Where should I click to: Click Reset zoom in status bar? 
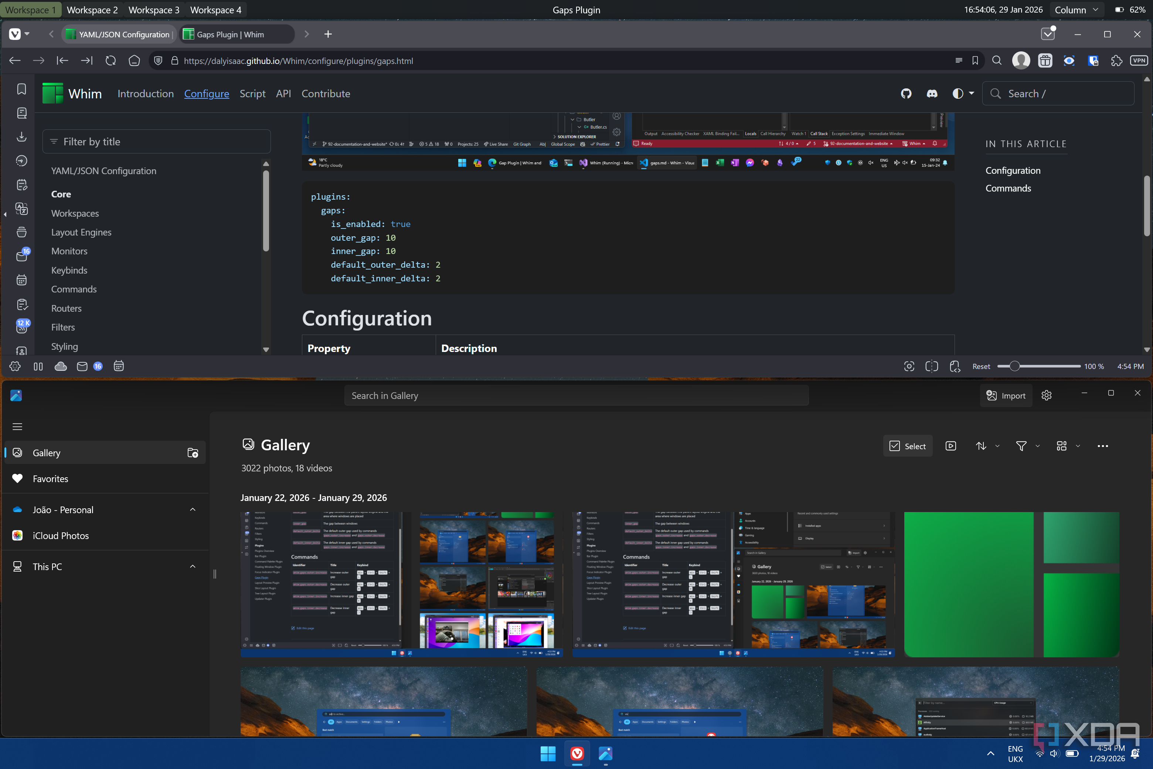point(981,366)
